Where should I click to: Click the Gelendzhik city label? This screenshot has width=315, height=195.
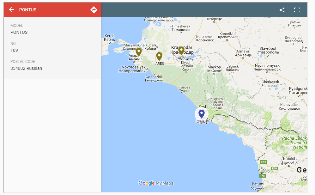click(x=154, y=78)
